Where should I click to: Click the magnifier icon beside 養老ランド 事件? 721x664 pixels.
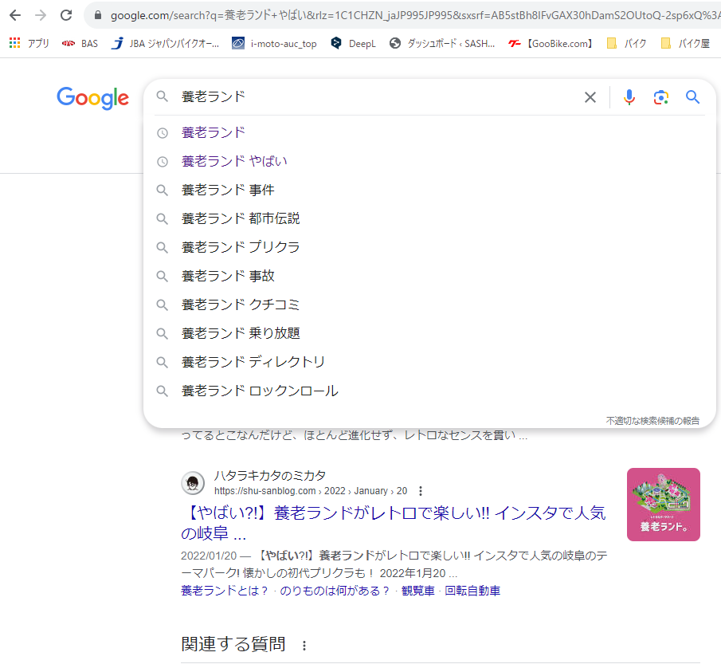click(x=162, y=190)
